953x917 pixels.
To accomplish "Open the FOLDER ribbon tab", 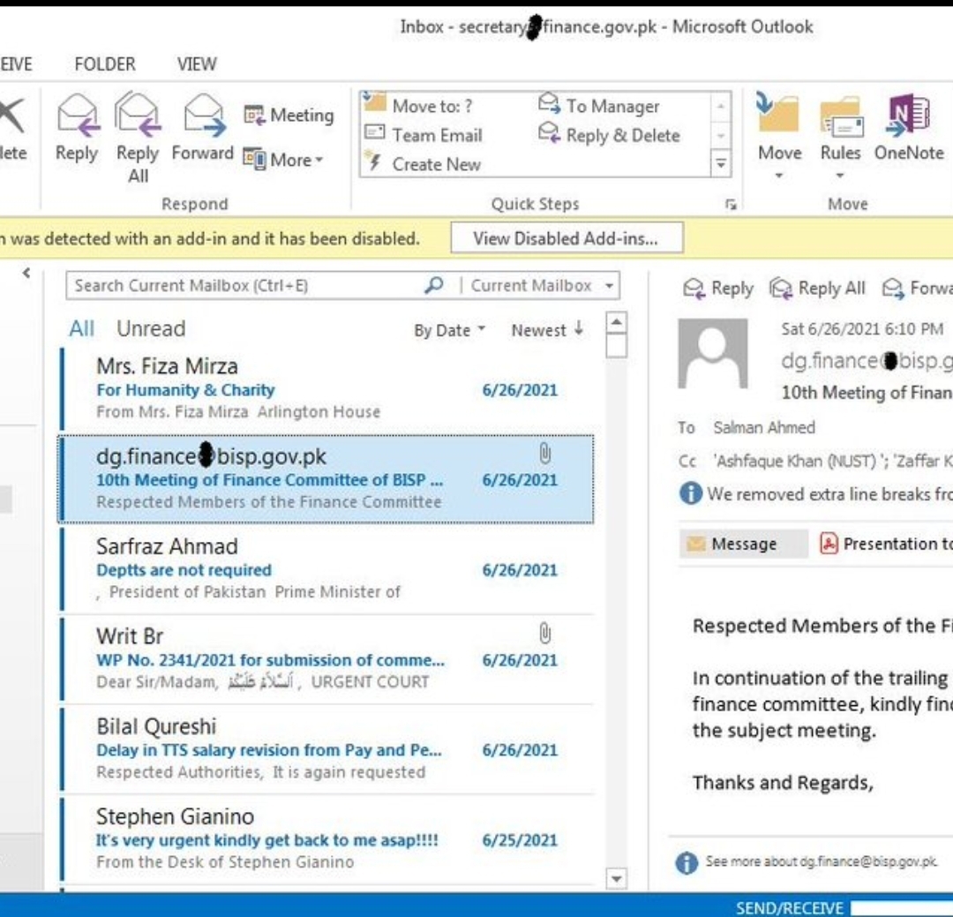I will tap(105, 64).
